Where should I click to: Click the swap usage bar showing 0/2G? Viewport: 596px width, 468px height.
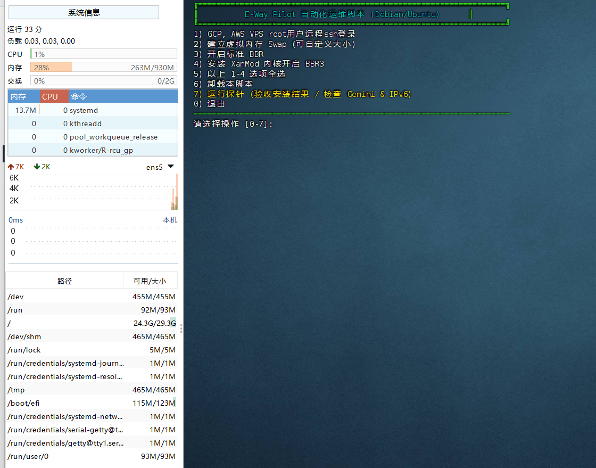(x=104, y=81)
